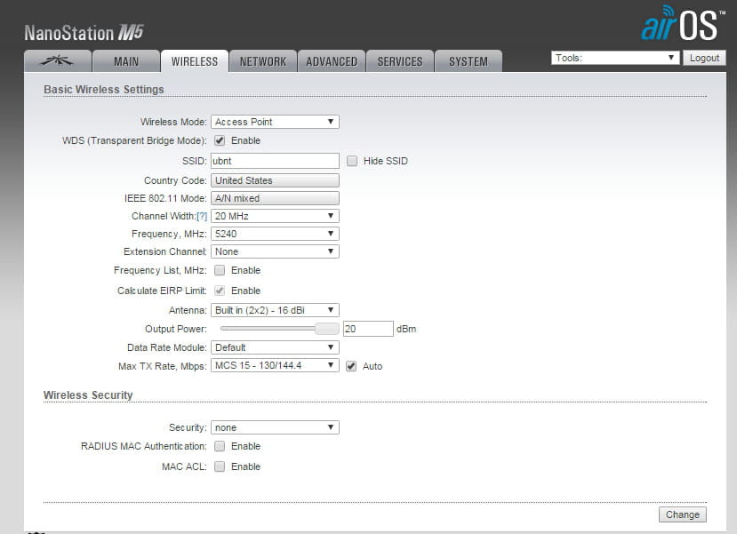
Task: Click the Logout button
Action: pos(704,58)
